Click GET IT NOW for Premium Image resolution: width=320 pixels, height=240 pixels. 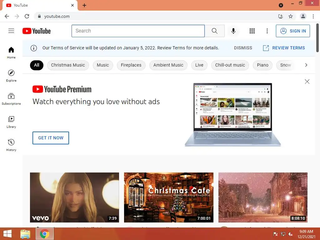click(51, 138)
